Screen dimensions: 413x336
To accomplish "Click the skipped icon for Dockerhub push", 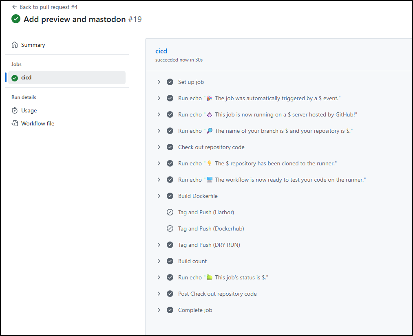I will 170,228.
